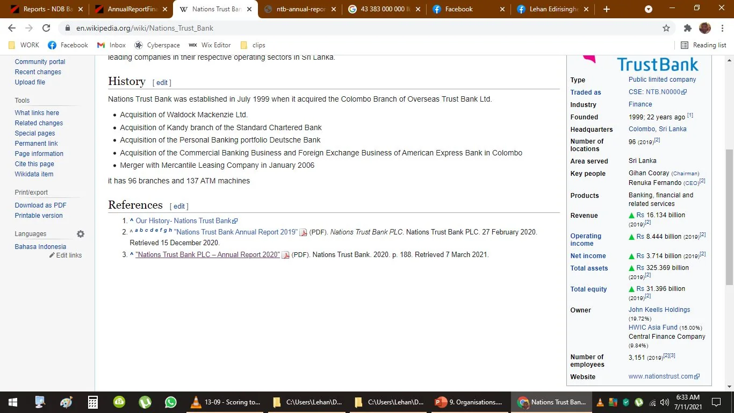Screen dimensions: 734x413
Task: Go back using the browser back arrow
Action: coord(12,28)
